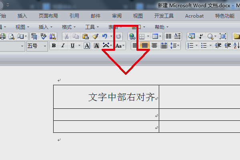Toggle Italic formatting

coord(63,46)
